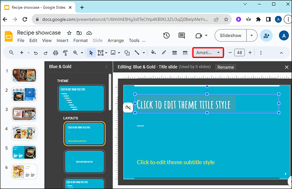The height and width of the screenshot is (189, 292).
Task: Click the Undo arrow
Action: (x=35, y=53)
